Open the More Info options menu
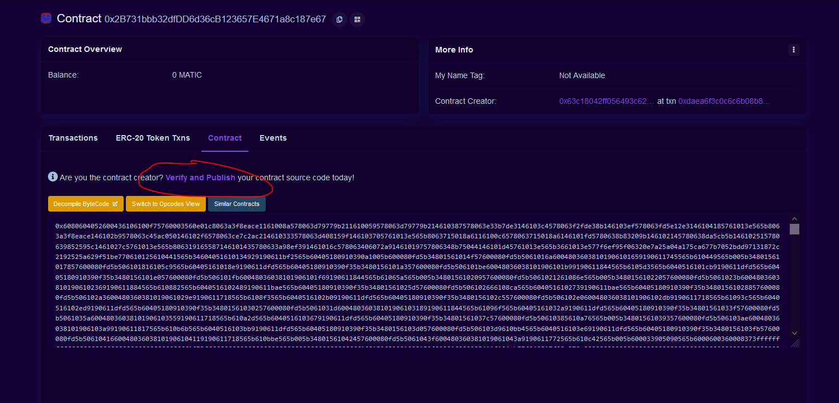The height and width of the screenshot is (403, 839). 794,50
